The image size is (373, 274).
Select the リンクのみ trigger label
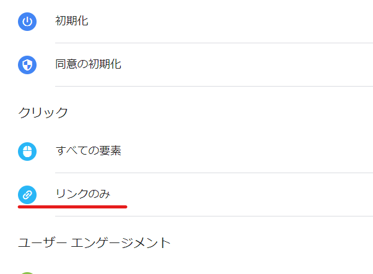tap(83, 194)
